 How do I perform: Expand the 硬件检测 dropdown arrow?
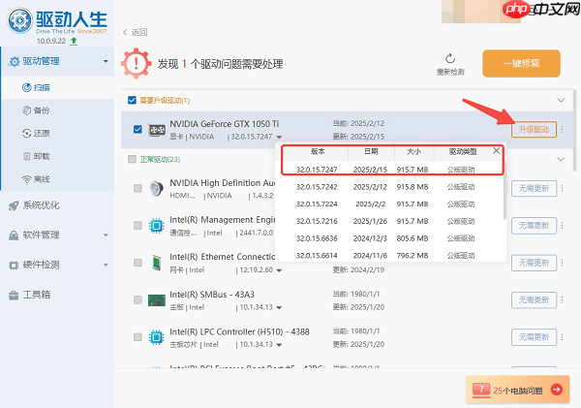click(x=106, y=265)
